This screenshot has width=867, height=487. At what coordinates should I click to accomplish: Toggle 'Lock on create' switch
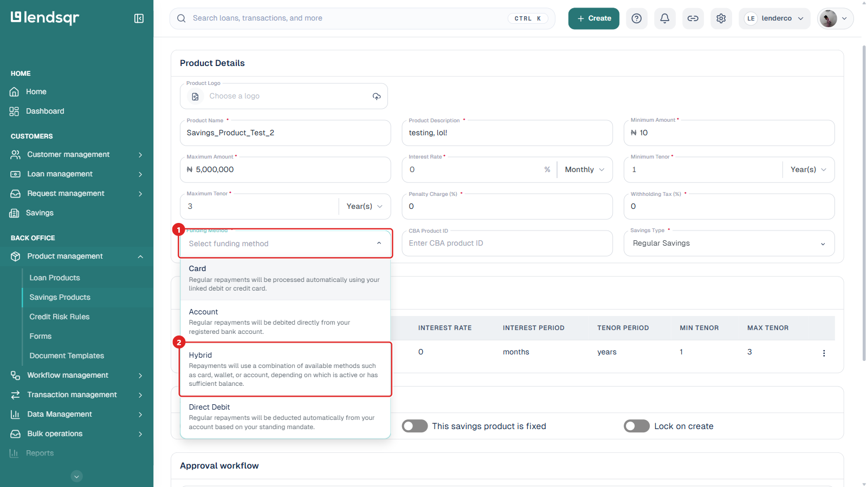637,426
